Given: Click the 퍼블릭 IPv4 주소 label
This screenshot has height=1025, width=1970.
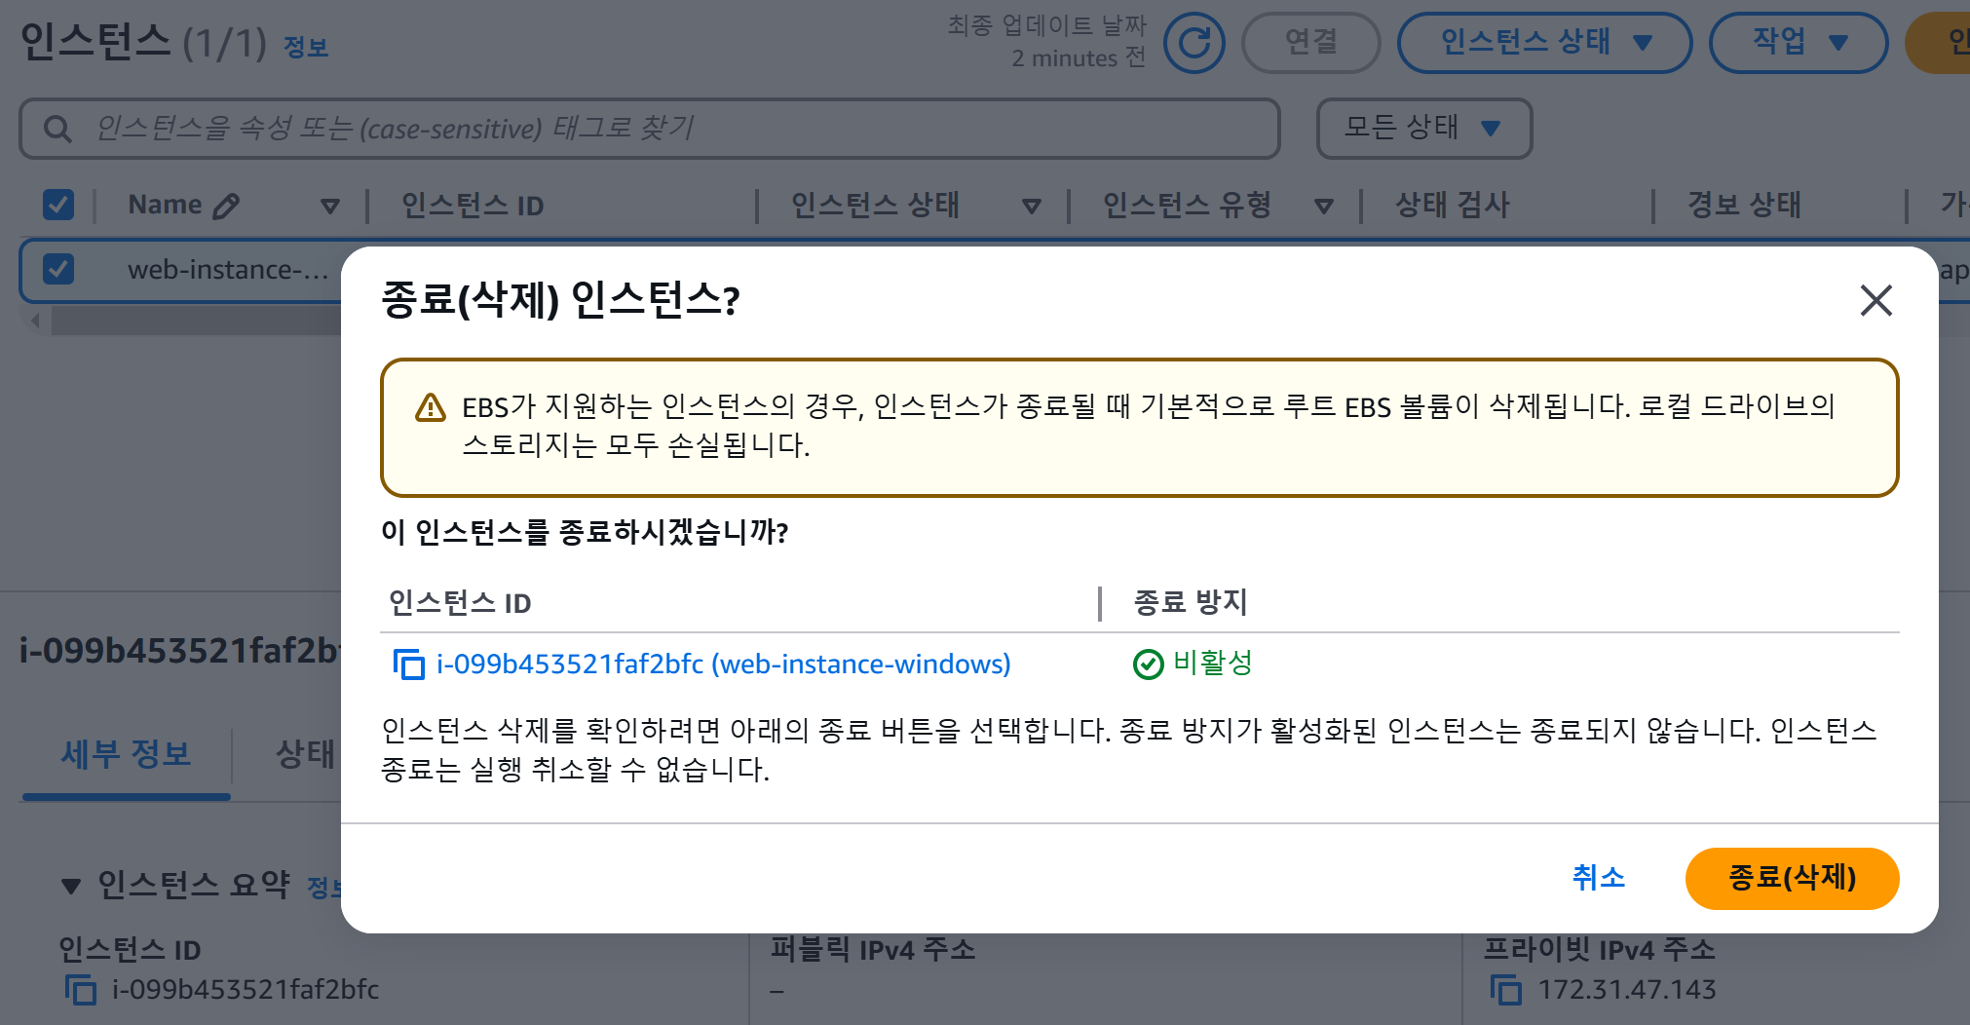Looking at the screenshot, I should click(873, 949).
